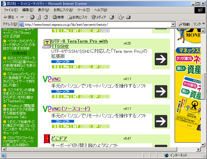
Task: Click the red door icon for どこドア
Action: pos(47,139)
